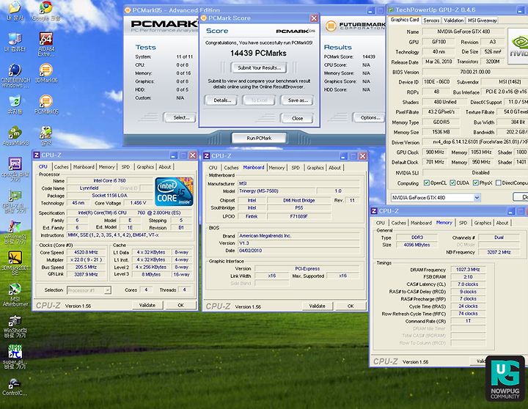
Task: Select Memory tab in middle CPU-Z window
Action: click(276, 168)
